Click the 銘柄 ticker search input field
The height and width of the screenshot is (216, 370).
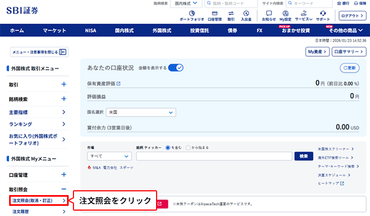[x=214, y=156]
